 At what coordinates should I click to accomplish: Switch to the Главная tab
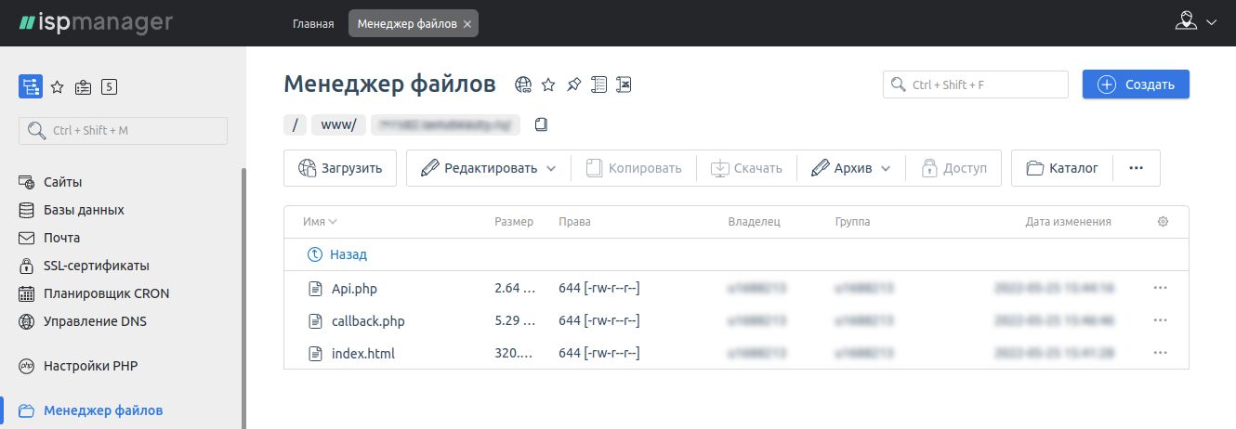313,24
